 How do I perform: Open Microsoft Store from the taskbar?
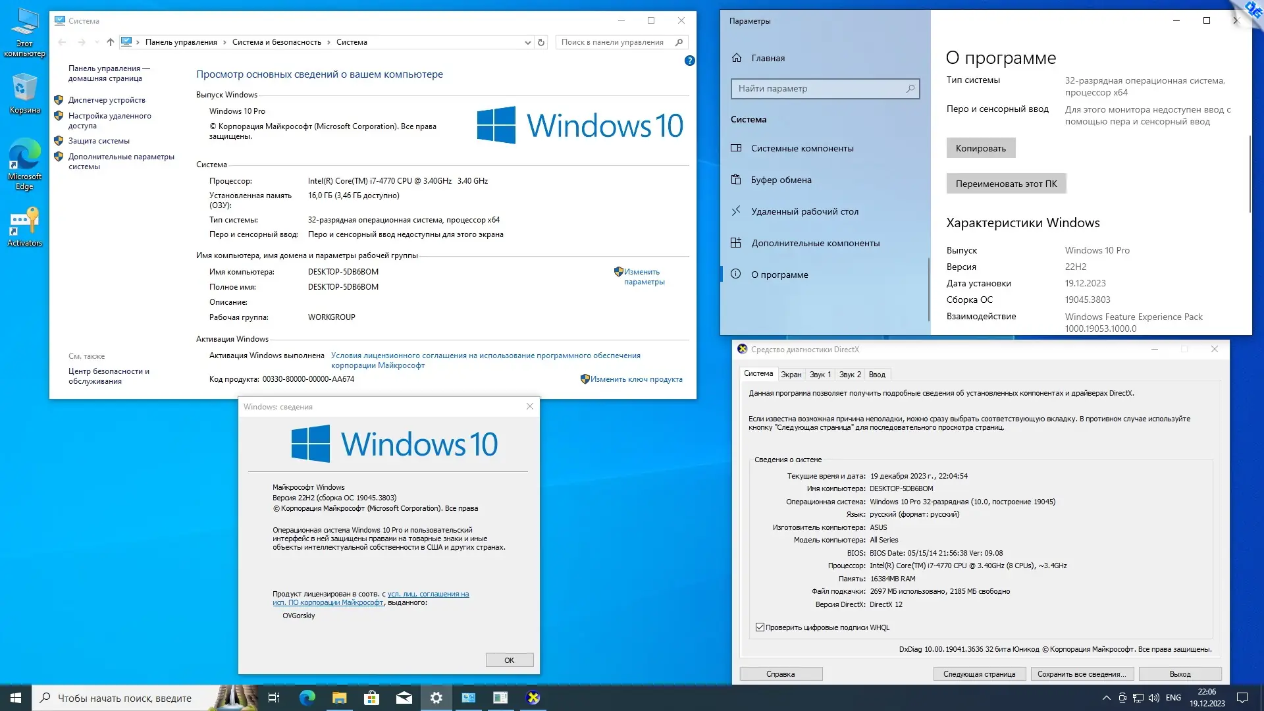[371, 698]
